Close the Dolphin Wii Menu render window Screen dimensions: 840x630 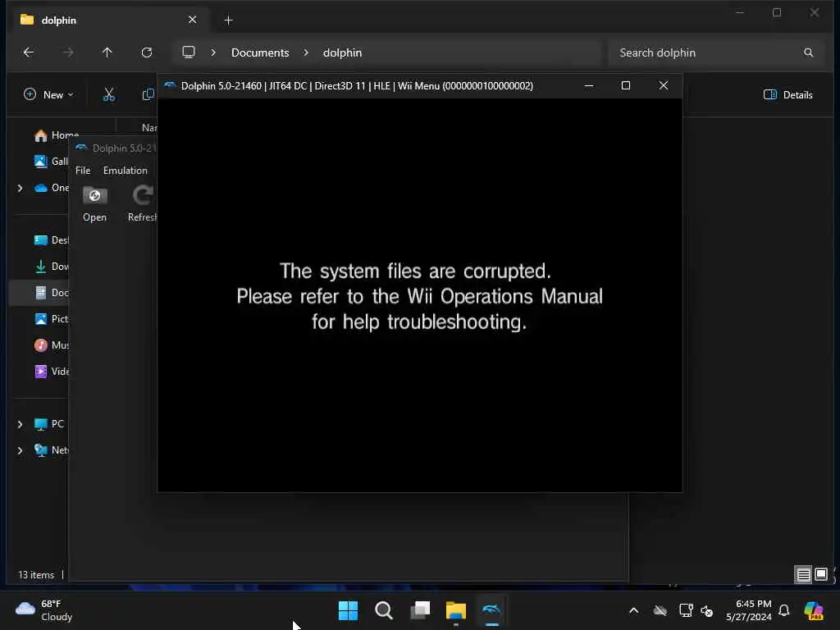663,85
